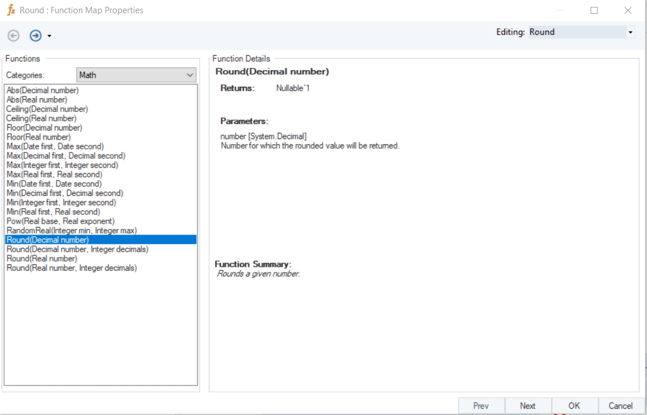Viewport: 647px width, 415px height.
Task: Open the forward arrow history dropdown
Action: 49,36
